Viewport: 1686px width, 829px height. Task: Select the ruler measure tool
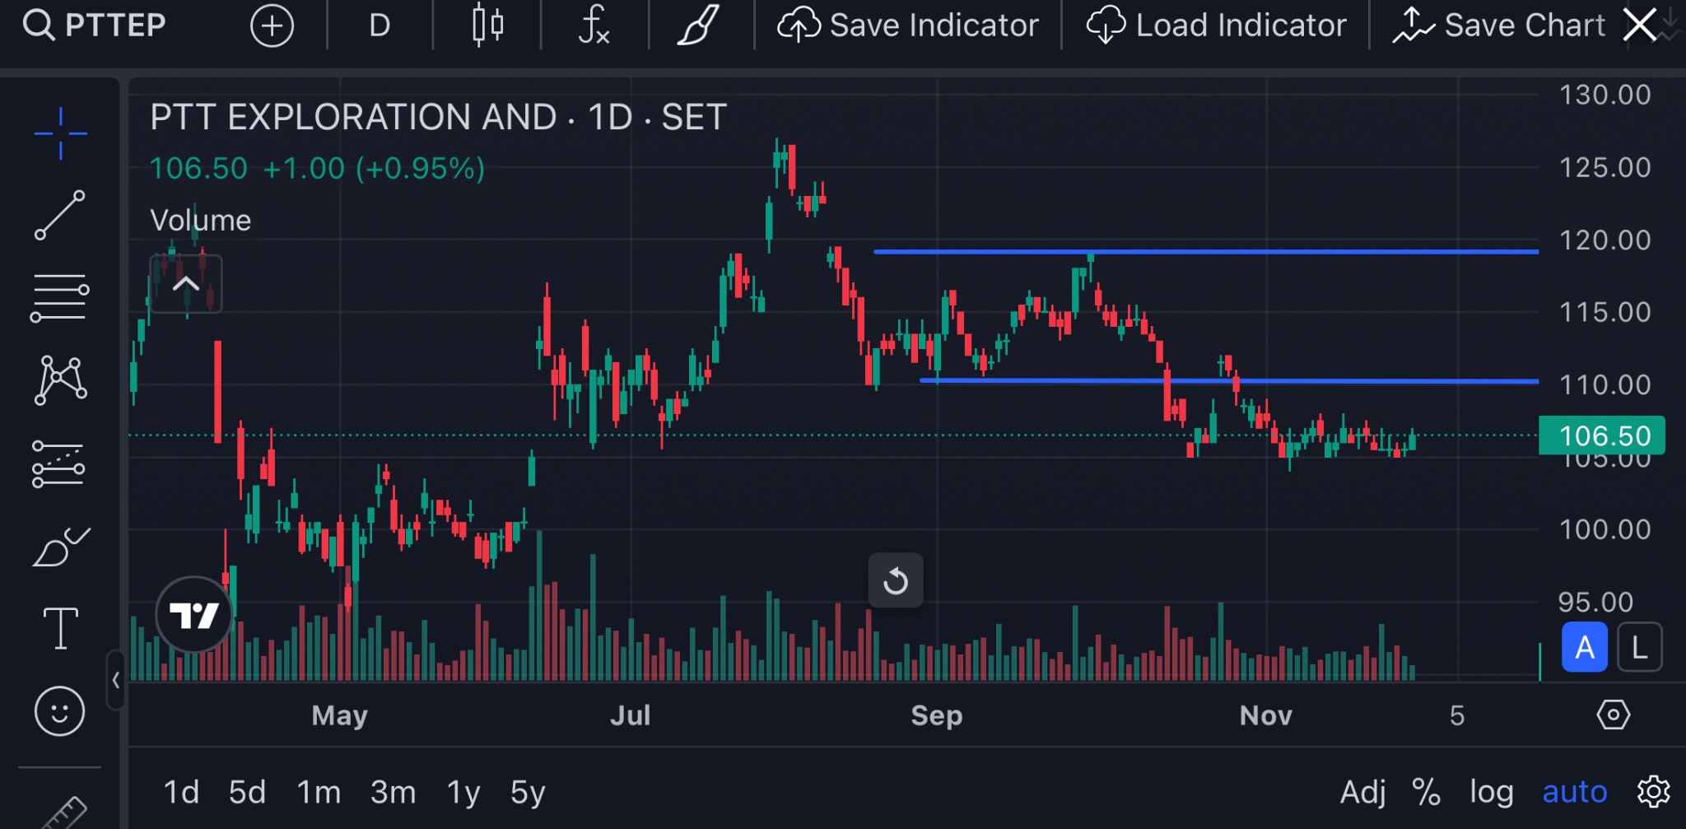64,813
